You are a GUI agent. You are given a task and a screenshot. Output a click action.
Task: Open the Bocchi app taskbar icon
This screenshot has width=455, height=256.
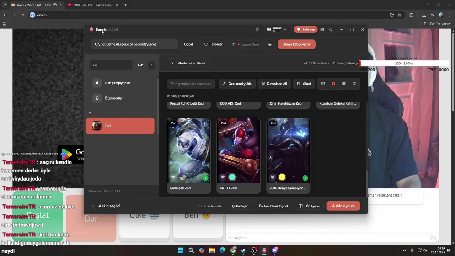[264, 250]
